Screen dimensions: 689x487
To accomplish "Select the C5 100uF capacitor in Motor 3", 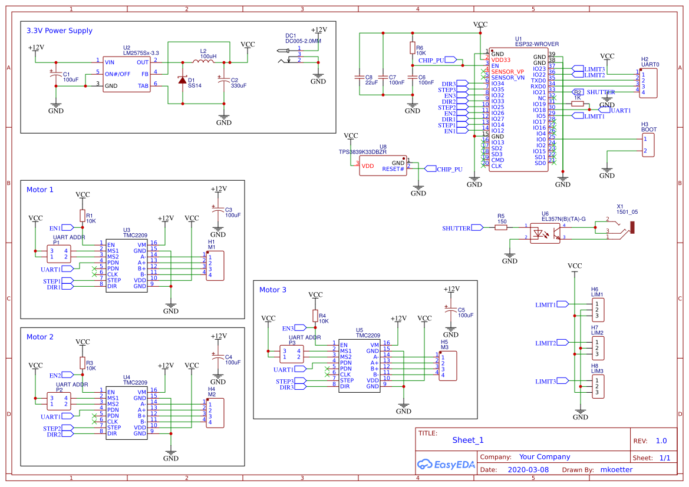I will [451, 310].
